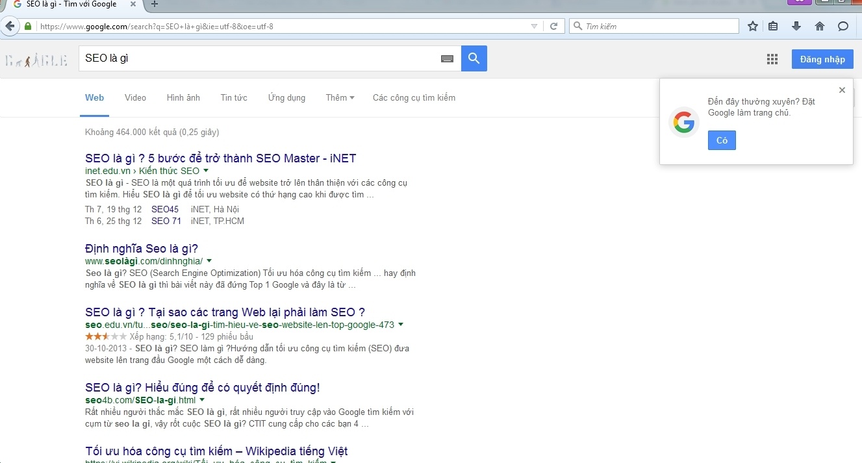Click the Google doodle logo
The height and width of the screenshot is (463, 862).
click(x=36, y=60)
